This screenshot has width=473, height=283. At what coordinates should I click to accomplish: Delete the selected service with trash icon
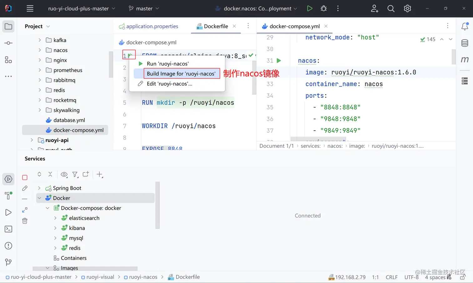(25, 221)
